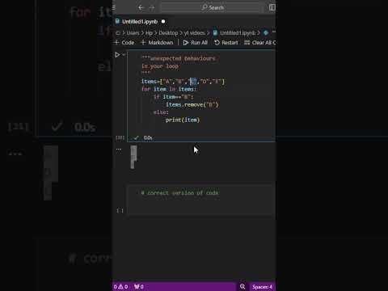
Task: Click the printed output text
Action: click(x=133, y=157)
